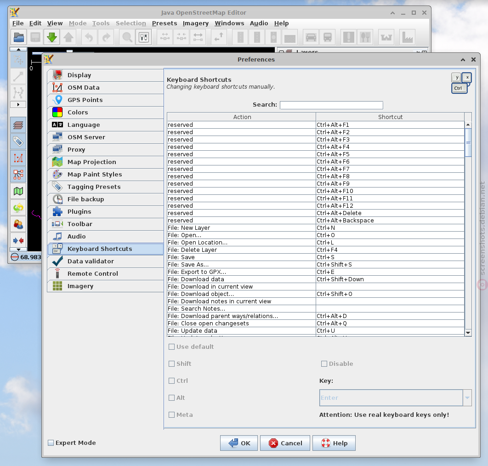Select the Ctrl+Shift+Down shortcut cell
Screen dimensions: 488x466
point(390,279)
